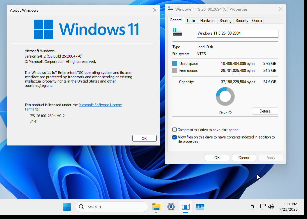Open Microsoft Software License Terms link
The height and width of the screenshot is (219, 307).
pos(100,105)
